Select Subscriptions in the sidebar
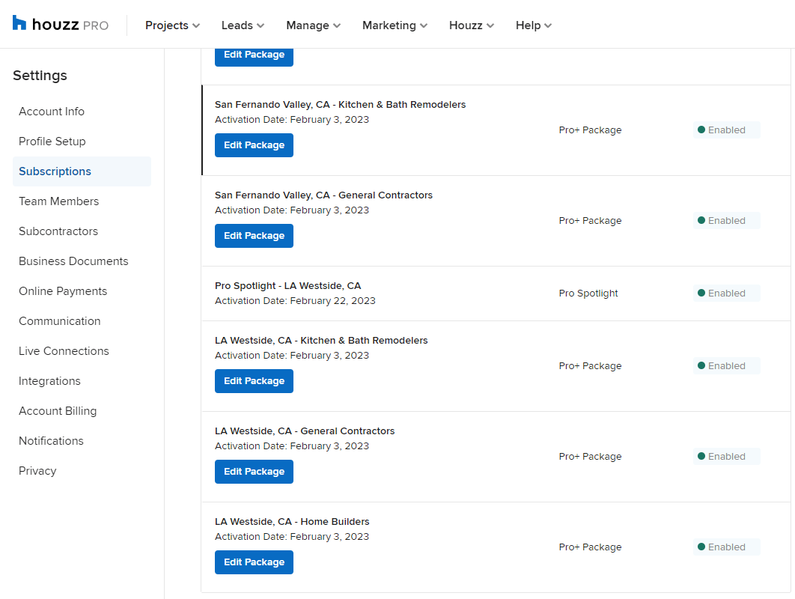Screen dimensions: 795x599 coord(82,171)
